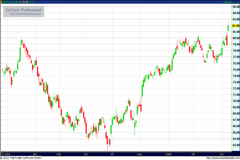
Task: Click the 'okt.' month label
Action: point(194,153)
